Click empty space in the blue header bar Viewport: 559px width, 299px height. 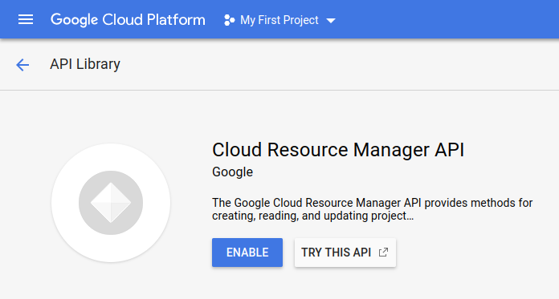coord(446,19)
